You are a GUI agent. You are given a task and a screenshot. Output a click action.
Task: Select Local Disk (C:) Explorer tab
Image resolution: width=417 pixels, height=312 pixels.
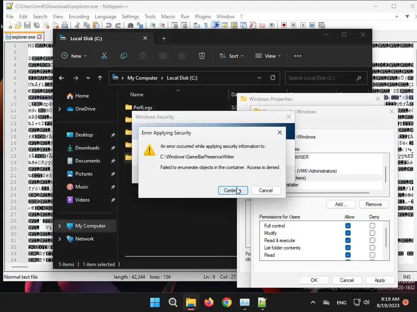(104, 39)
